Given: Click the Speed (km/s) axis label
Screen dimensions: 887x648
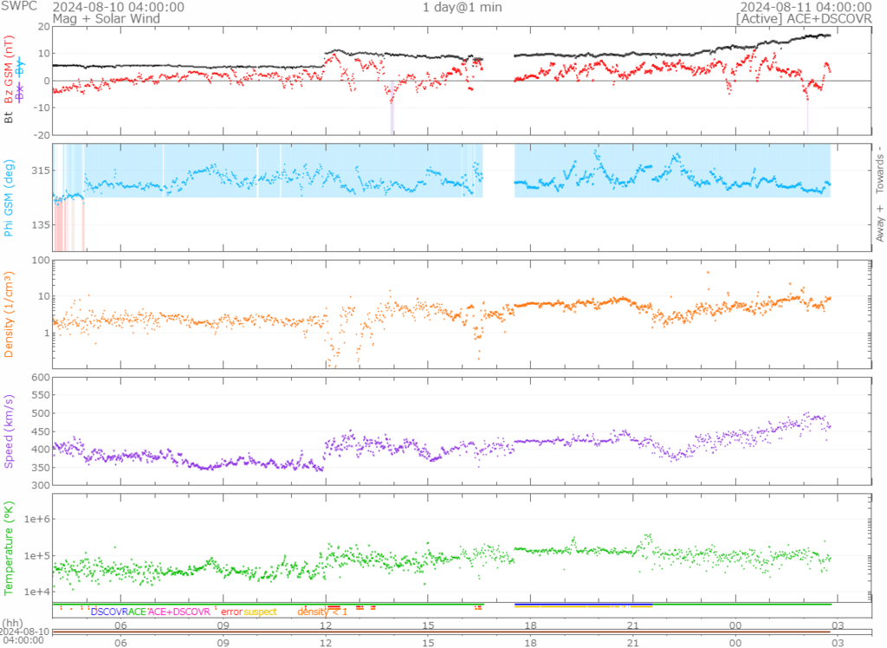Looking at the screenshot, I should click(x=10, y=431).
